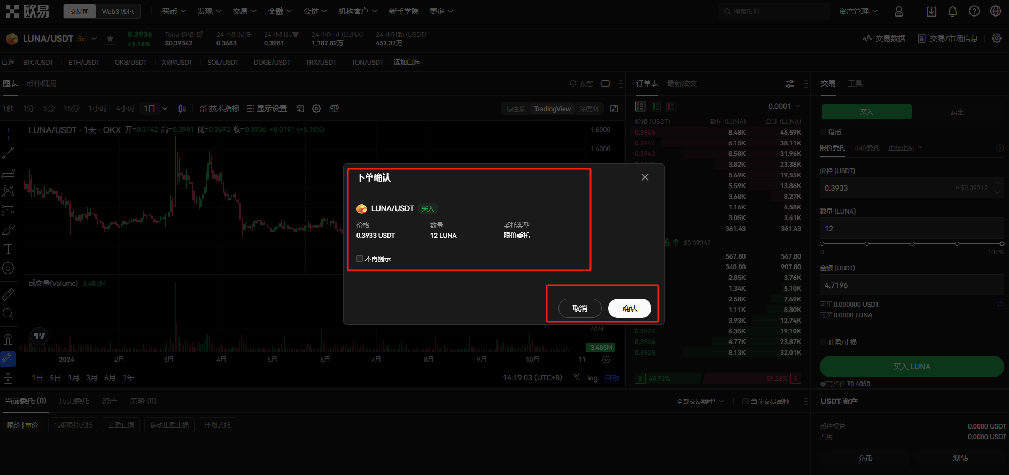Open the user profile icon
The height and width of the screenshot is (475, 1009).
click(899, 11)
